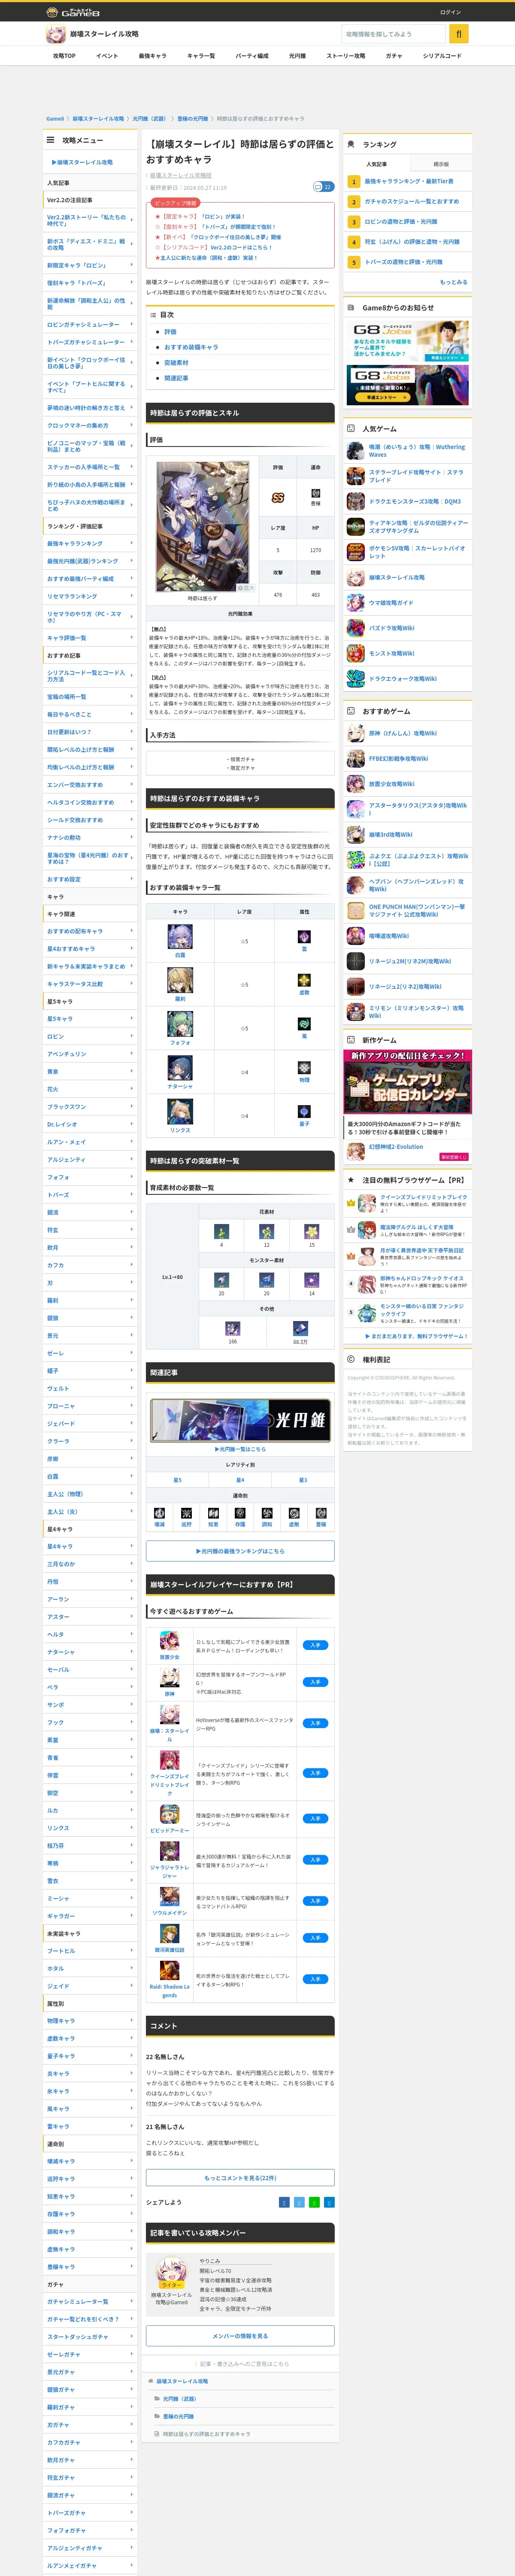This screenshot has width=515, height=2576.
Task: Click the blue comment count bubble 22
Action: (323, 187)
